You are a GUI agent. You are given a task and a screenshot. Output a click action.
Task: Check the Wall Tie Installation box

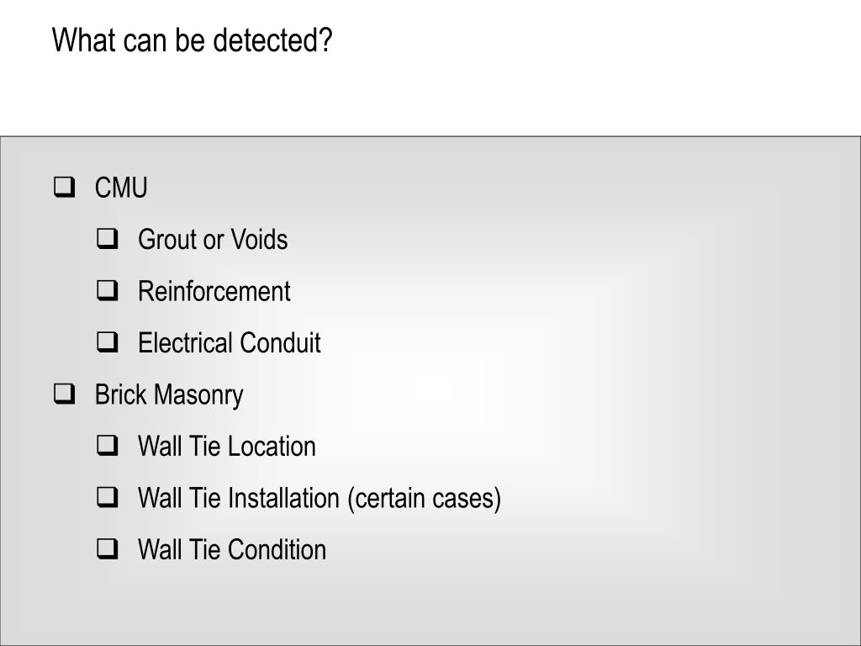pos(108,497)
